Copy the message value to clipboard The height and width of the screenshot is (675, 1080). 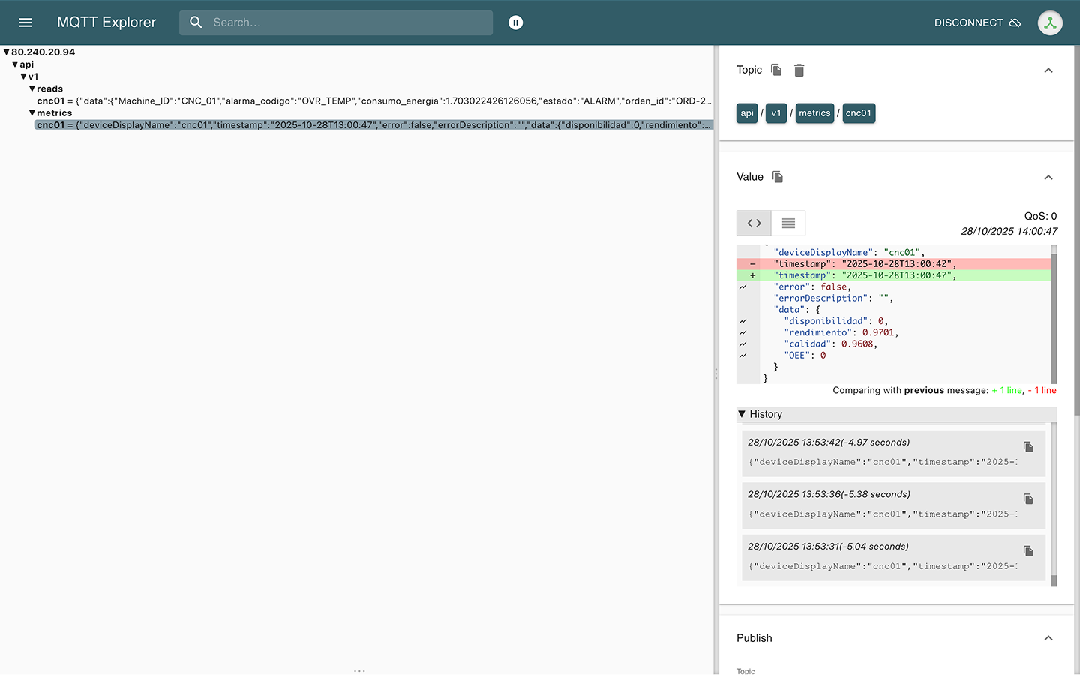778,177
